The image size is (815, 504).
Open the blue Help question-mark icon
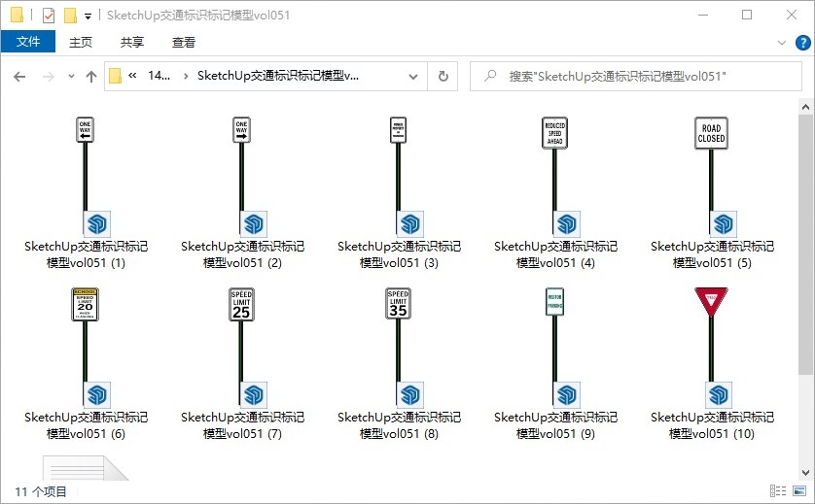tap(802, 42)
